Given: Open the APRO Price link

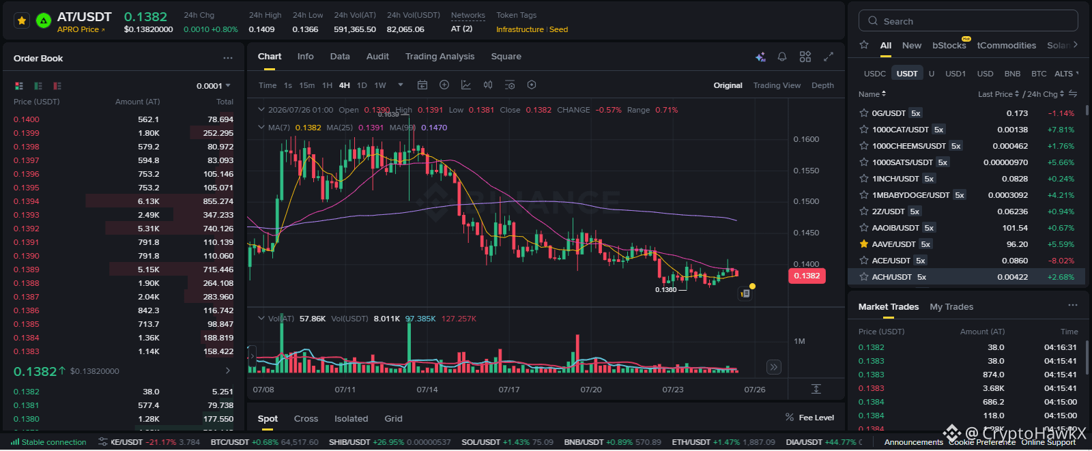Looking at the screenshot, I should click(81, 29).
